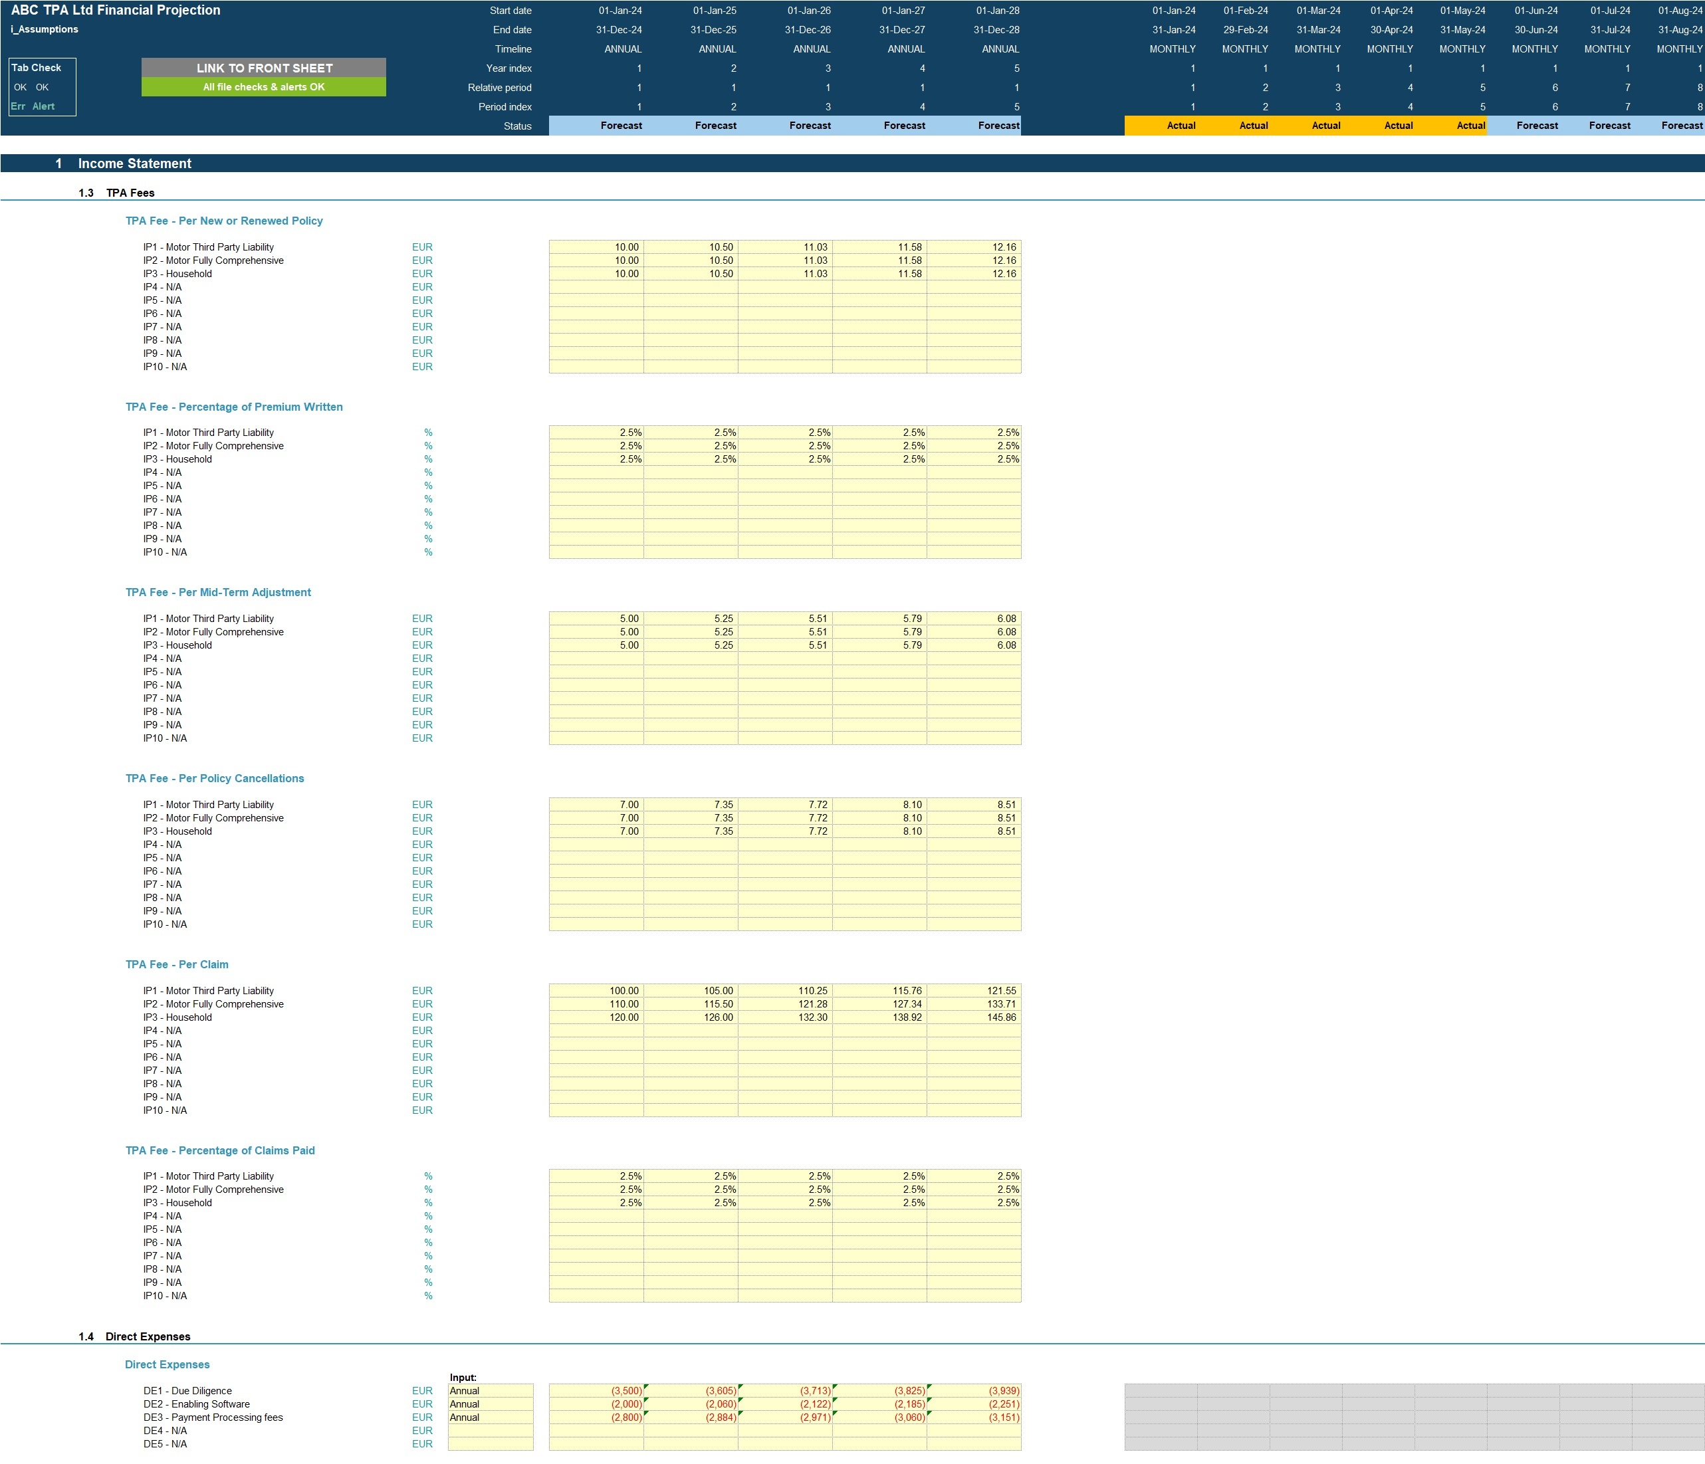Open DE3 Payment Processing fees Annual input selector

tap(491, 1417)
